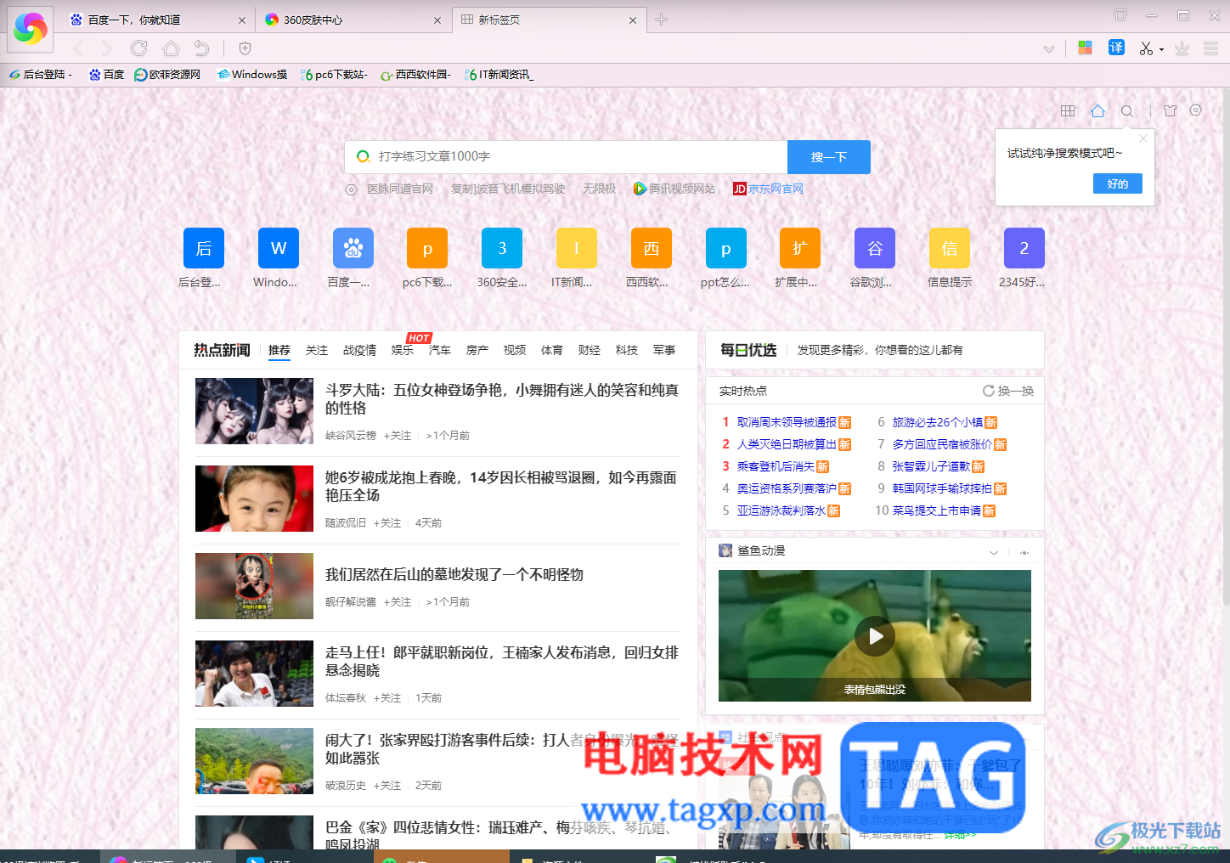The image size is (1230, 863).
Task: Focus the search box with 打字练习文章1000字
Action: tap(566, 157)
